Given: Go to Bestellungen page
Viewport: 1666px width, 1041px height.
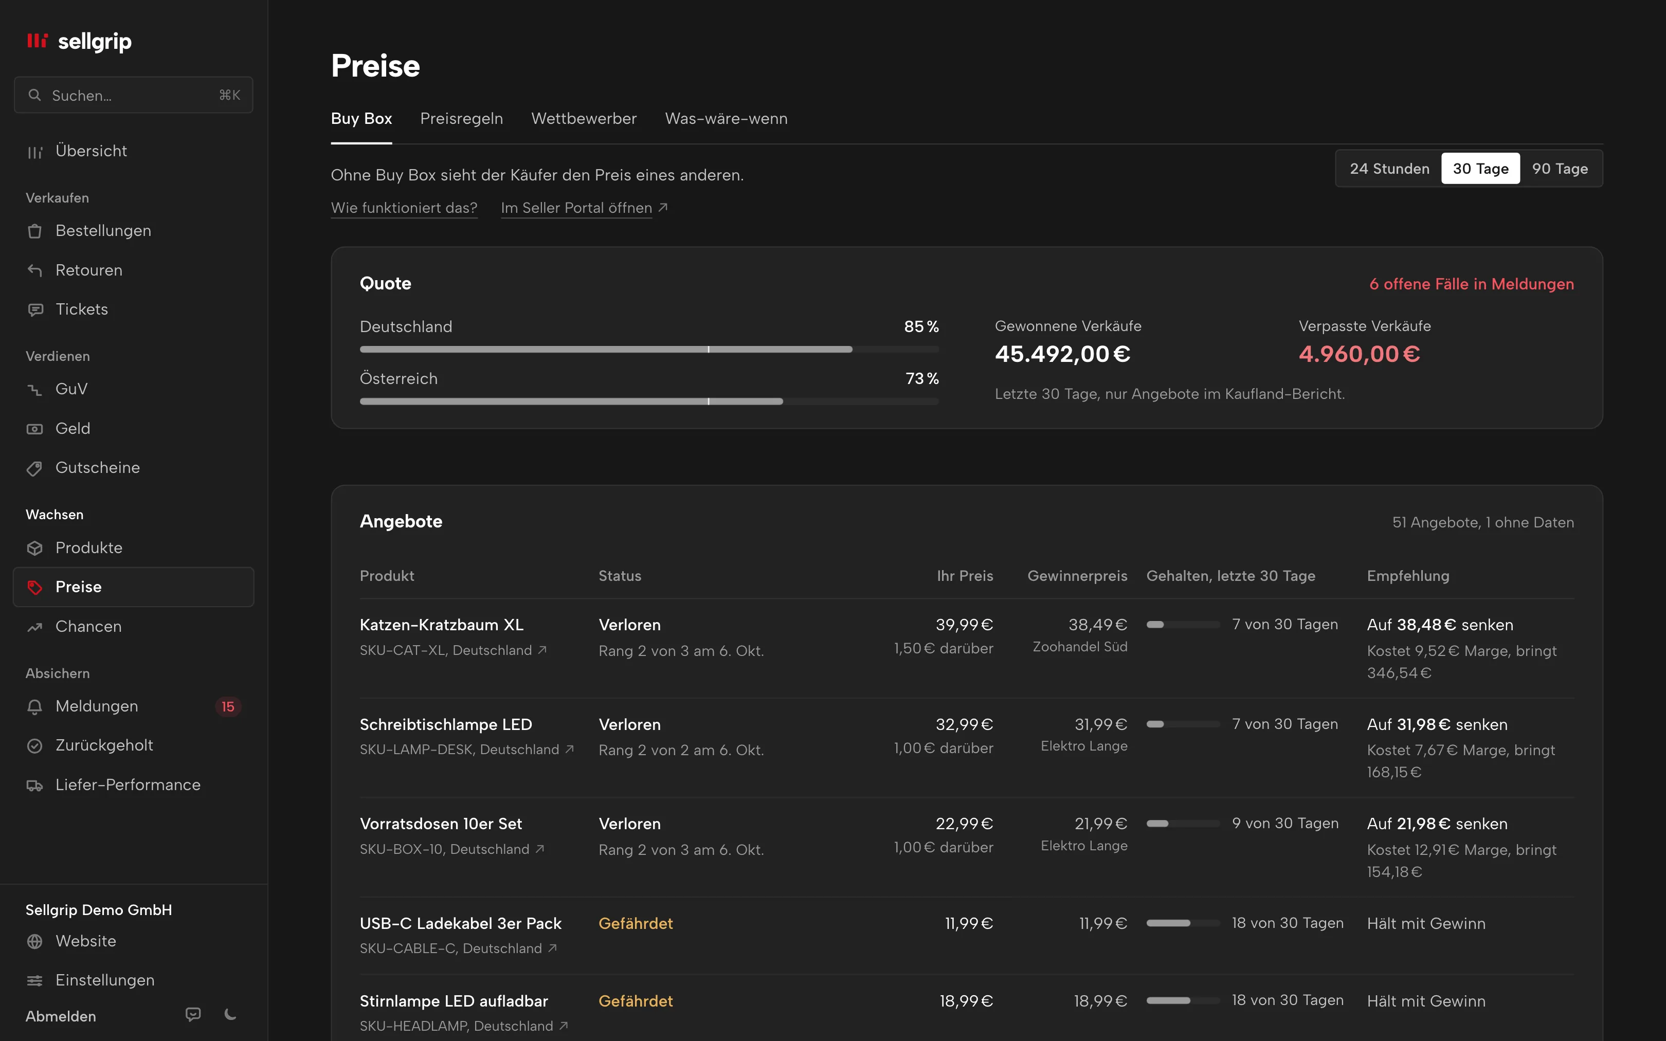Looking at the screenshot, I should tap(134, 231).
